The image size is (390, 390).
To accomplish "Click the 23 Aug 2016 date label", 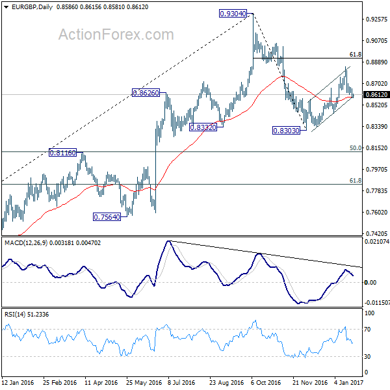I will pos(226,382).
